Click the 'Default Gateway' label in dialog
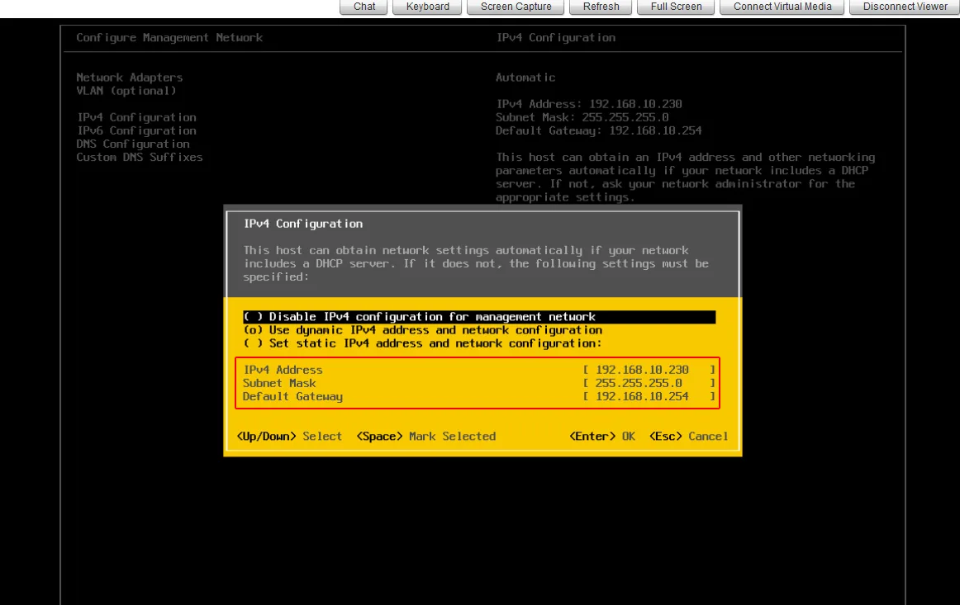Screen dimensions: 960x605 pyautogui.click(x=292, y=397)
